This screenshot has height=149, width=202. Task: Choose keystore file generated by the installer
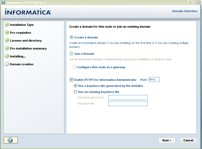(x=75, y=86)
